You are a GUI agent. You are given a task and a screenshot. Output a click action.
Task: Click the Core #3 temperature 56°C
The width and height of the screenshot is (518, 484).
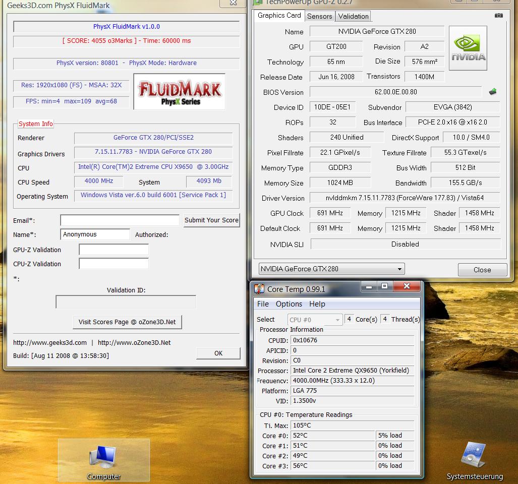click(x=333, y=466)
